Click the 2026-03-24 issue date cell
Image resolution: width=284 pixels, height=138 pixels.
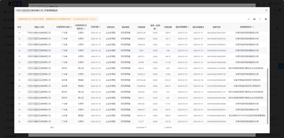click(x=96, y=116)
